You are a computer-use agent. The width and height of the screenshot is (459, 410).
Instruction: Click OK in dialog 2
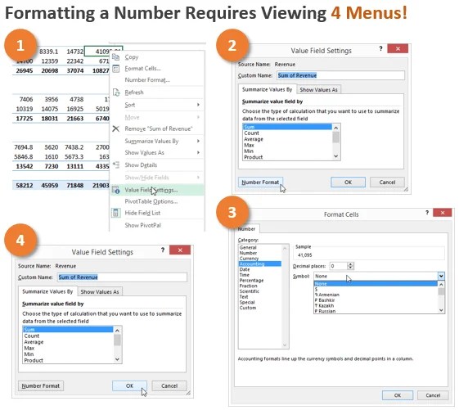click(348, 182)
